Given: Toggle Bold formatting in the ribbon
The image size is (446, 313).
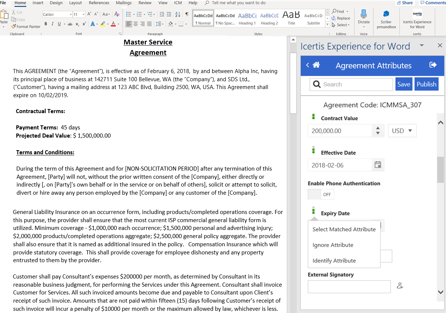Looking at the screenshot, I should 46,24.
